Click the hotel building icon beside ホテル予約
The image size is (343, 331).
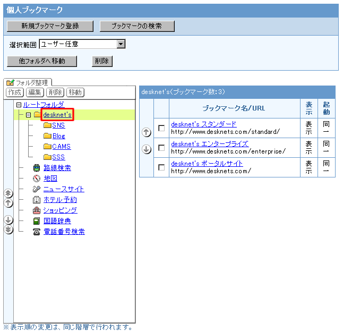[x=37, y=200]
